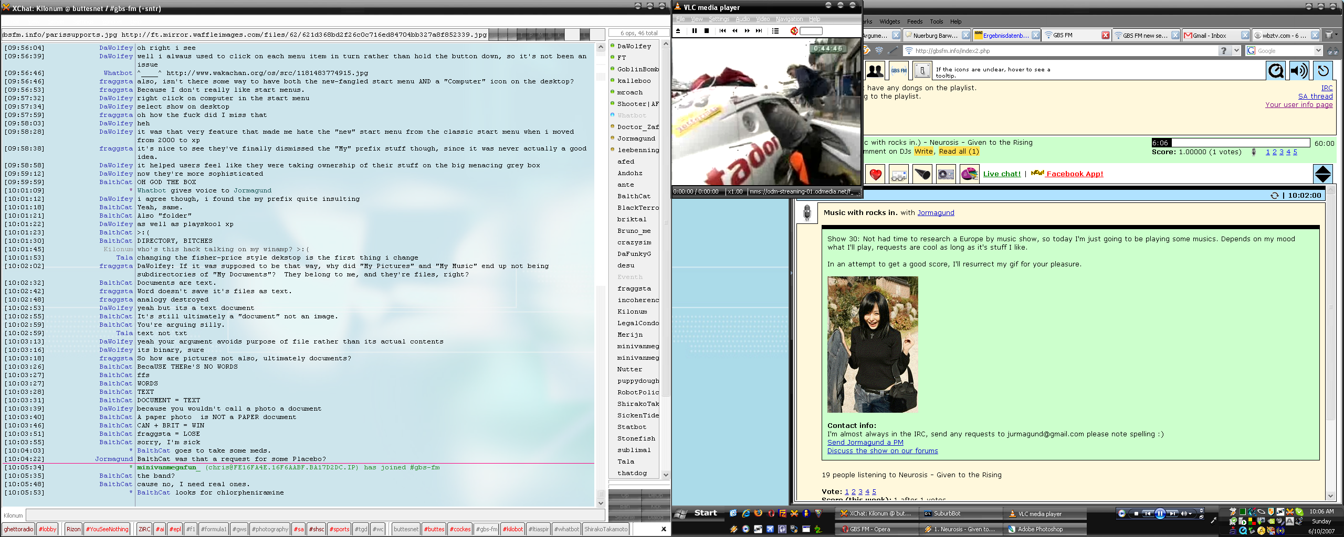This screenshot has height=537, width=1344.
Task: Open the VLC Settings menu
Action: [x=719, y=19]
